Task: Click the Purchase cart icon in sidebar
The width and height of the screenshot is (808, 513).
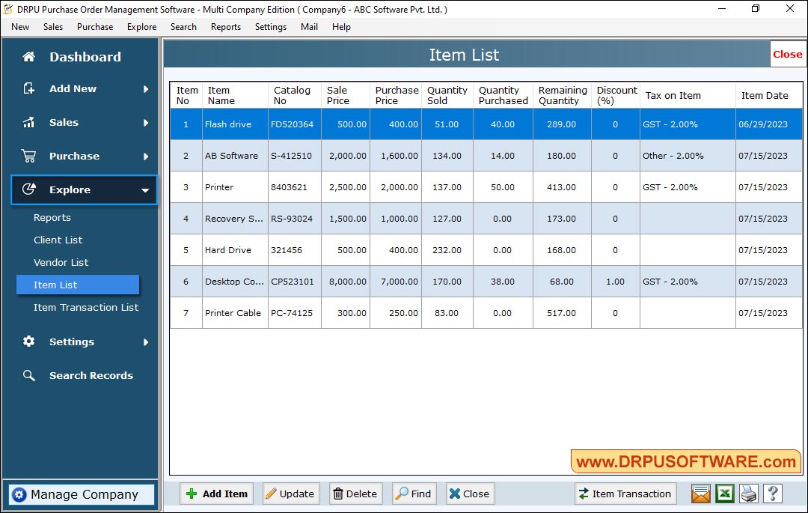Action: (x=28, y=156)
